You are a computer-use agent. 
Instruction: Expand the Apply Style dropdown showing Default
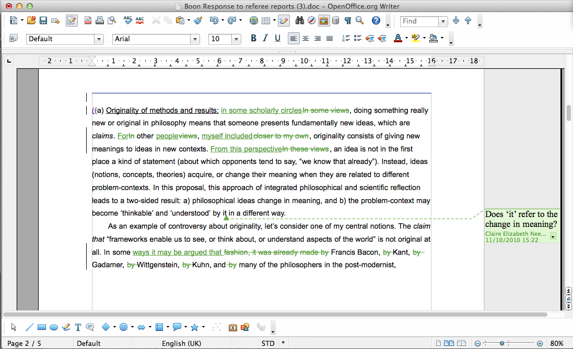(99, 39)
